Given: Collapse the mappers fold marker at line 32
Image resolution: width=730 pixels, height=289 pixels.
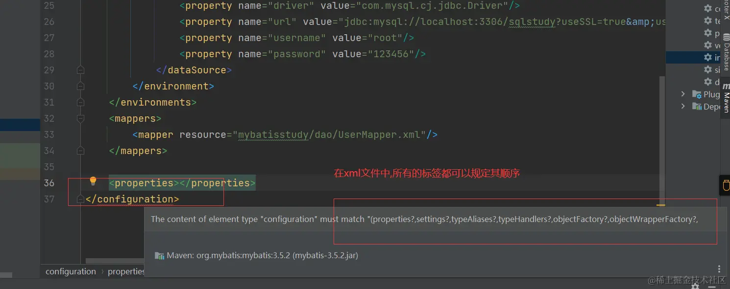Looking at the screenshot, I should click(x=81, y=118).
